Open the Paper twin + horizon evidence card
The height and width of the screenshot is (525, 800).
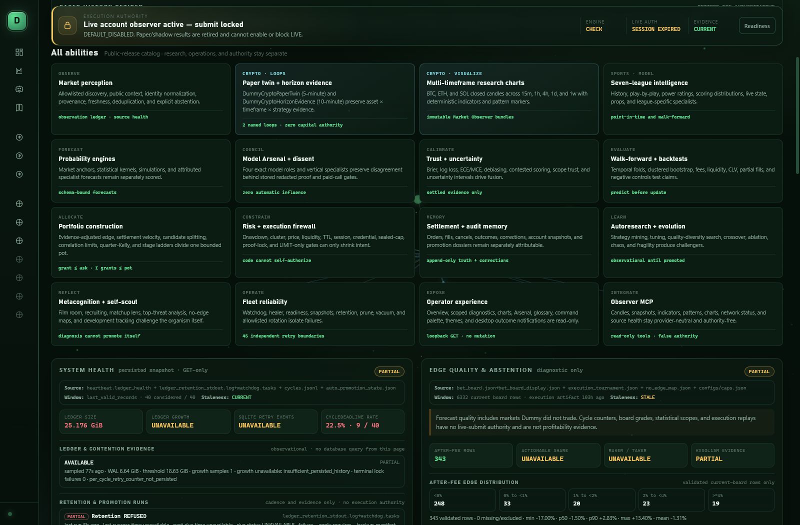click(325, 99)
